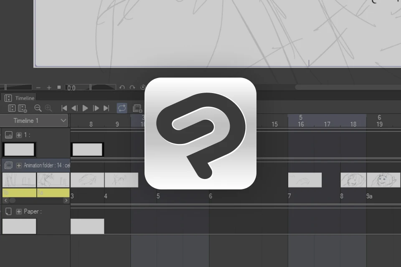
Task: Select the Animation folder : 14 track label
Action: coord(47,165)
